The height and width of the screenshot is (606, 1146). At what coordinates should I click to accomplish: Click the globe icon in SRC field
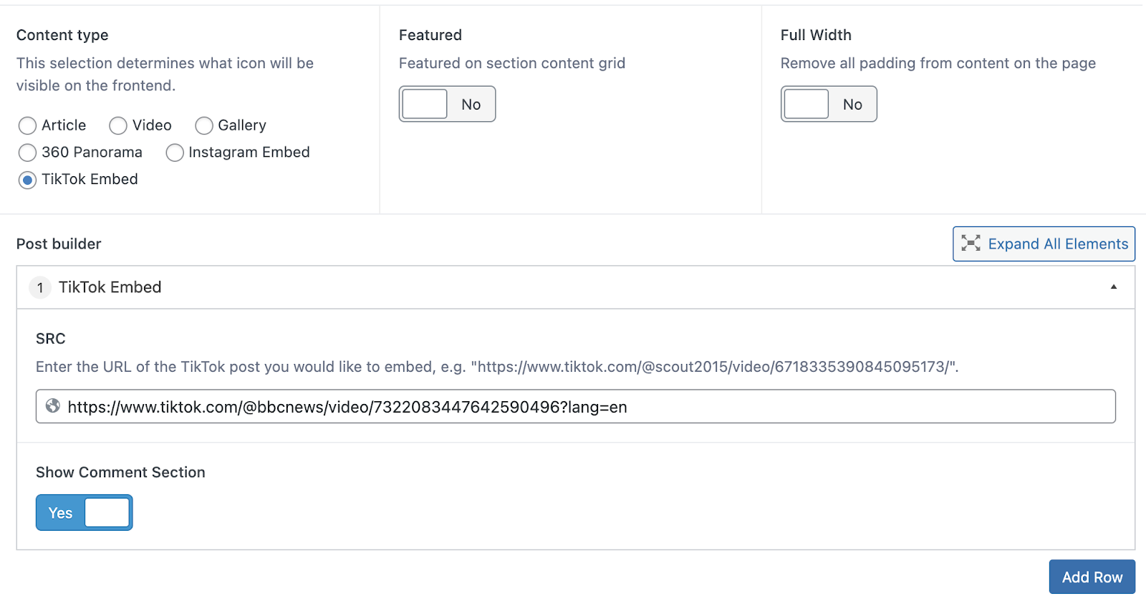coord(53,406)
